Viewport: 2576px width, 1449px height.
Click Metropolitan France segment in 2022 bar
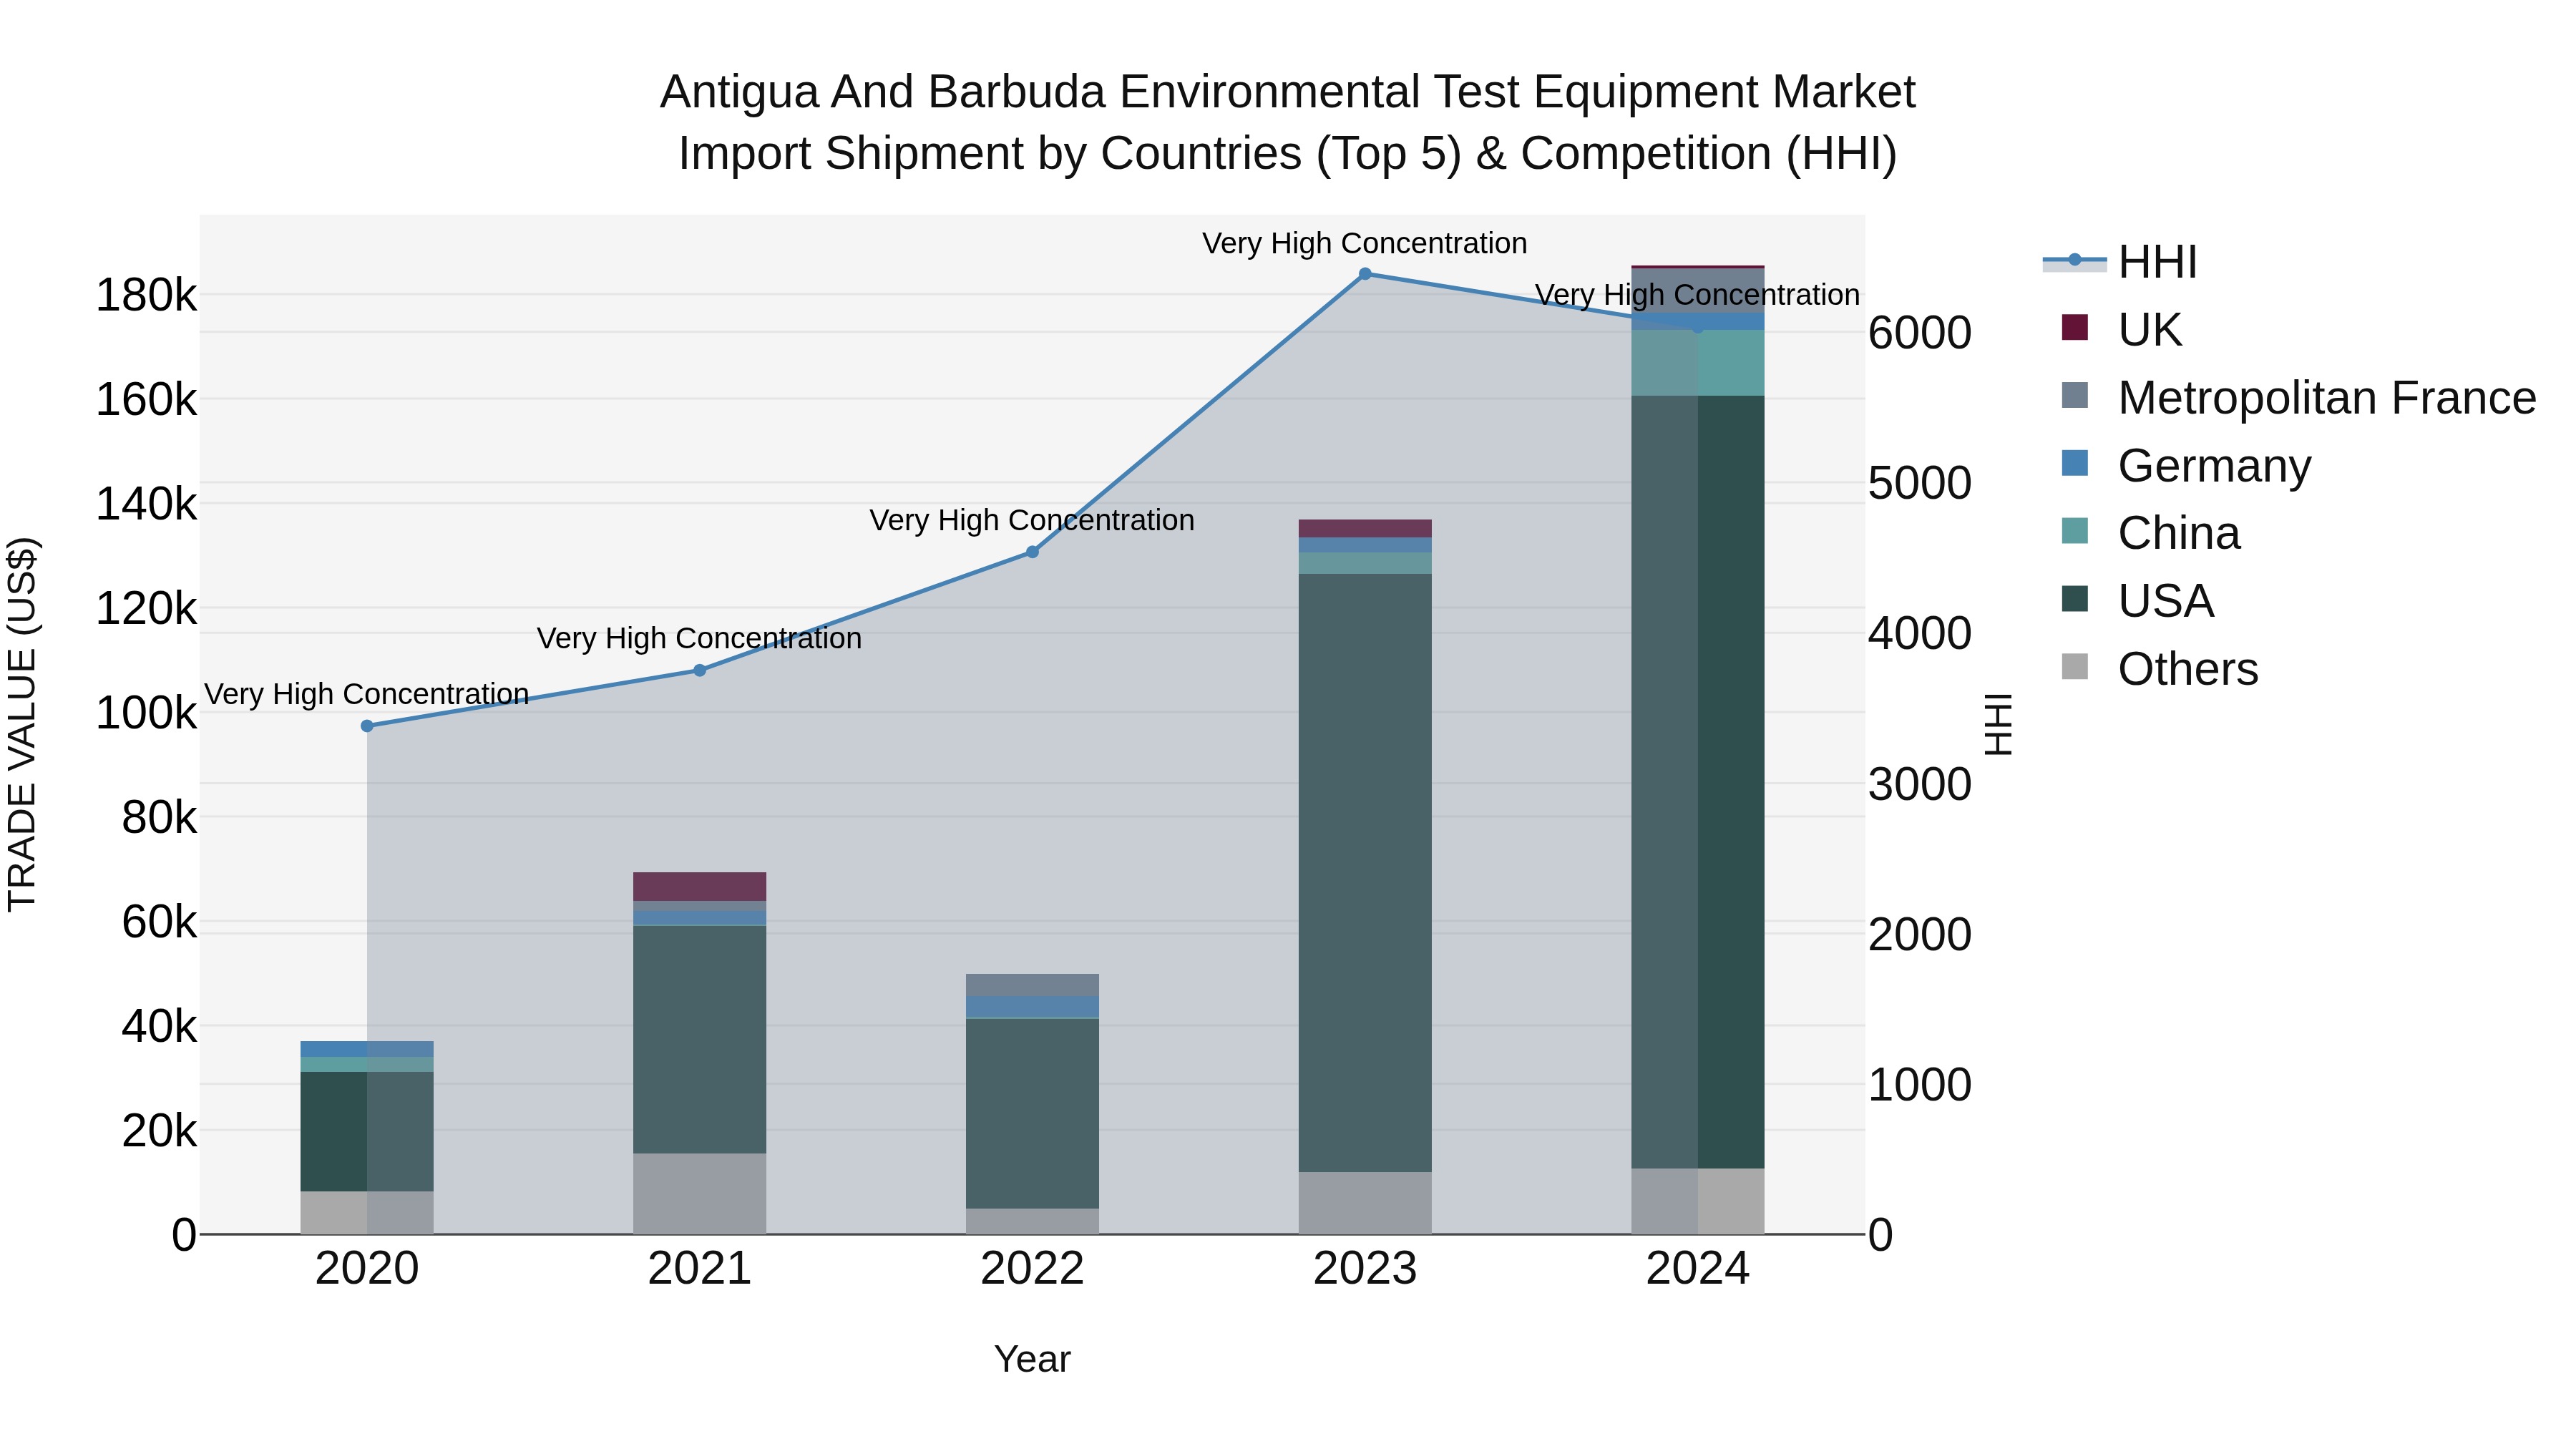click(x=1033, y=985)
